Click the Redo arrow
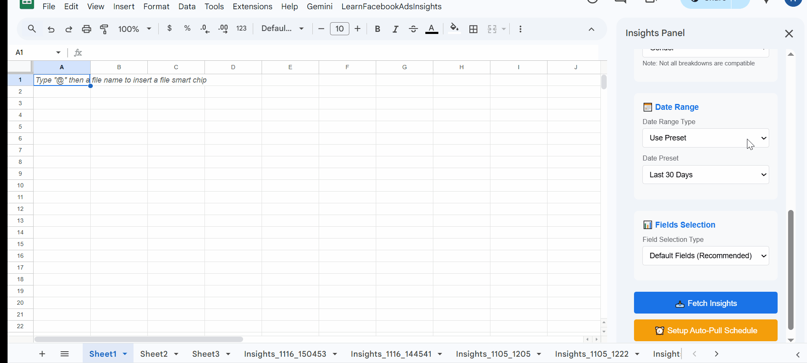 coord(69,29)
